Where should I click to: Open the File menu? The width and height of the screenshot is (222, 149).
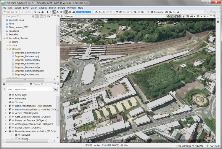coord(4,8)
